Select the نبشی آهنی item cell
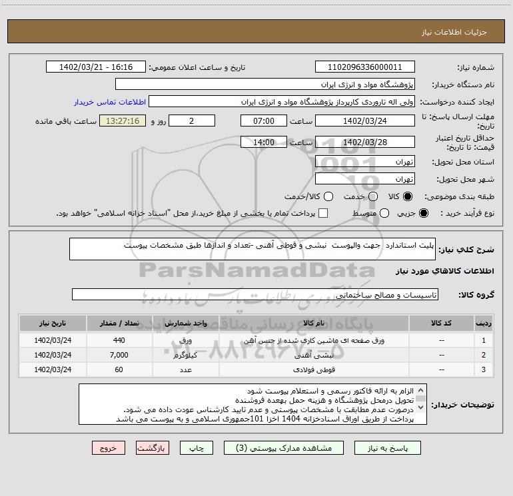Screen dimensions: 513x496 [314, 355]
